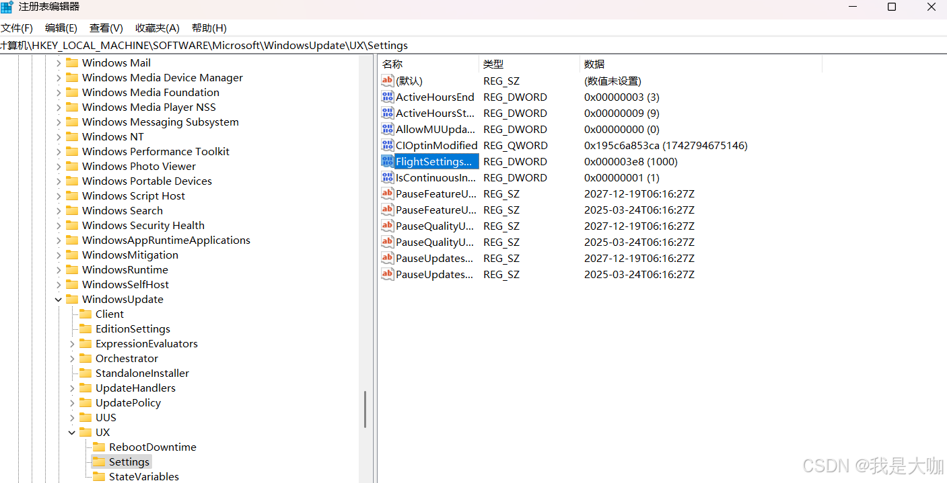947x483 pixels.
Task: Click the string icon beside PauseQualityU...
Action: pyautogui.click(x=387, y=226)
